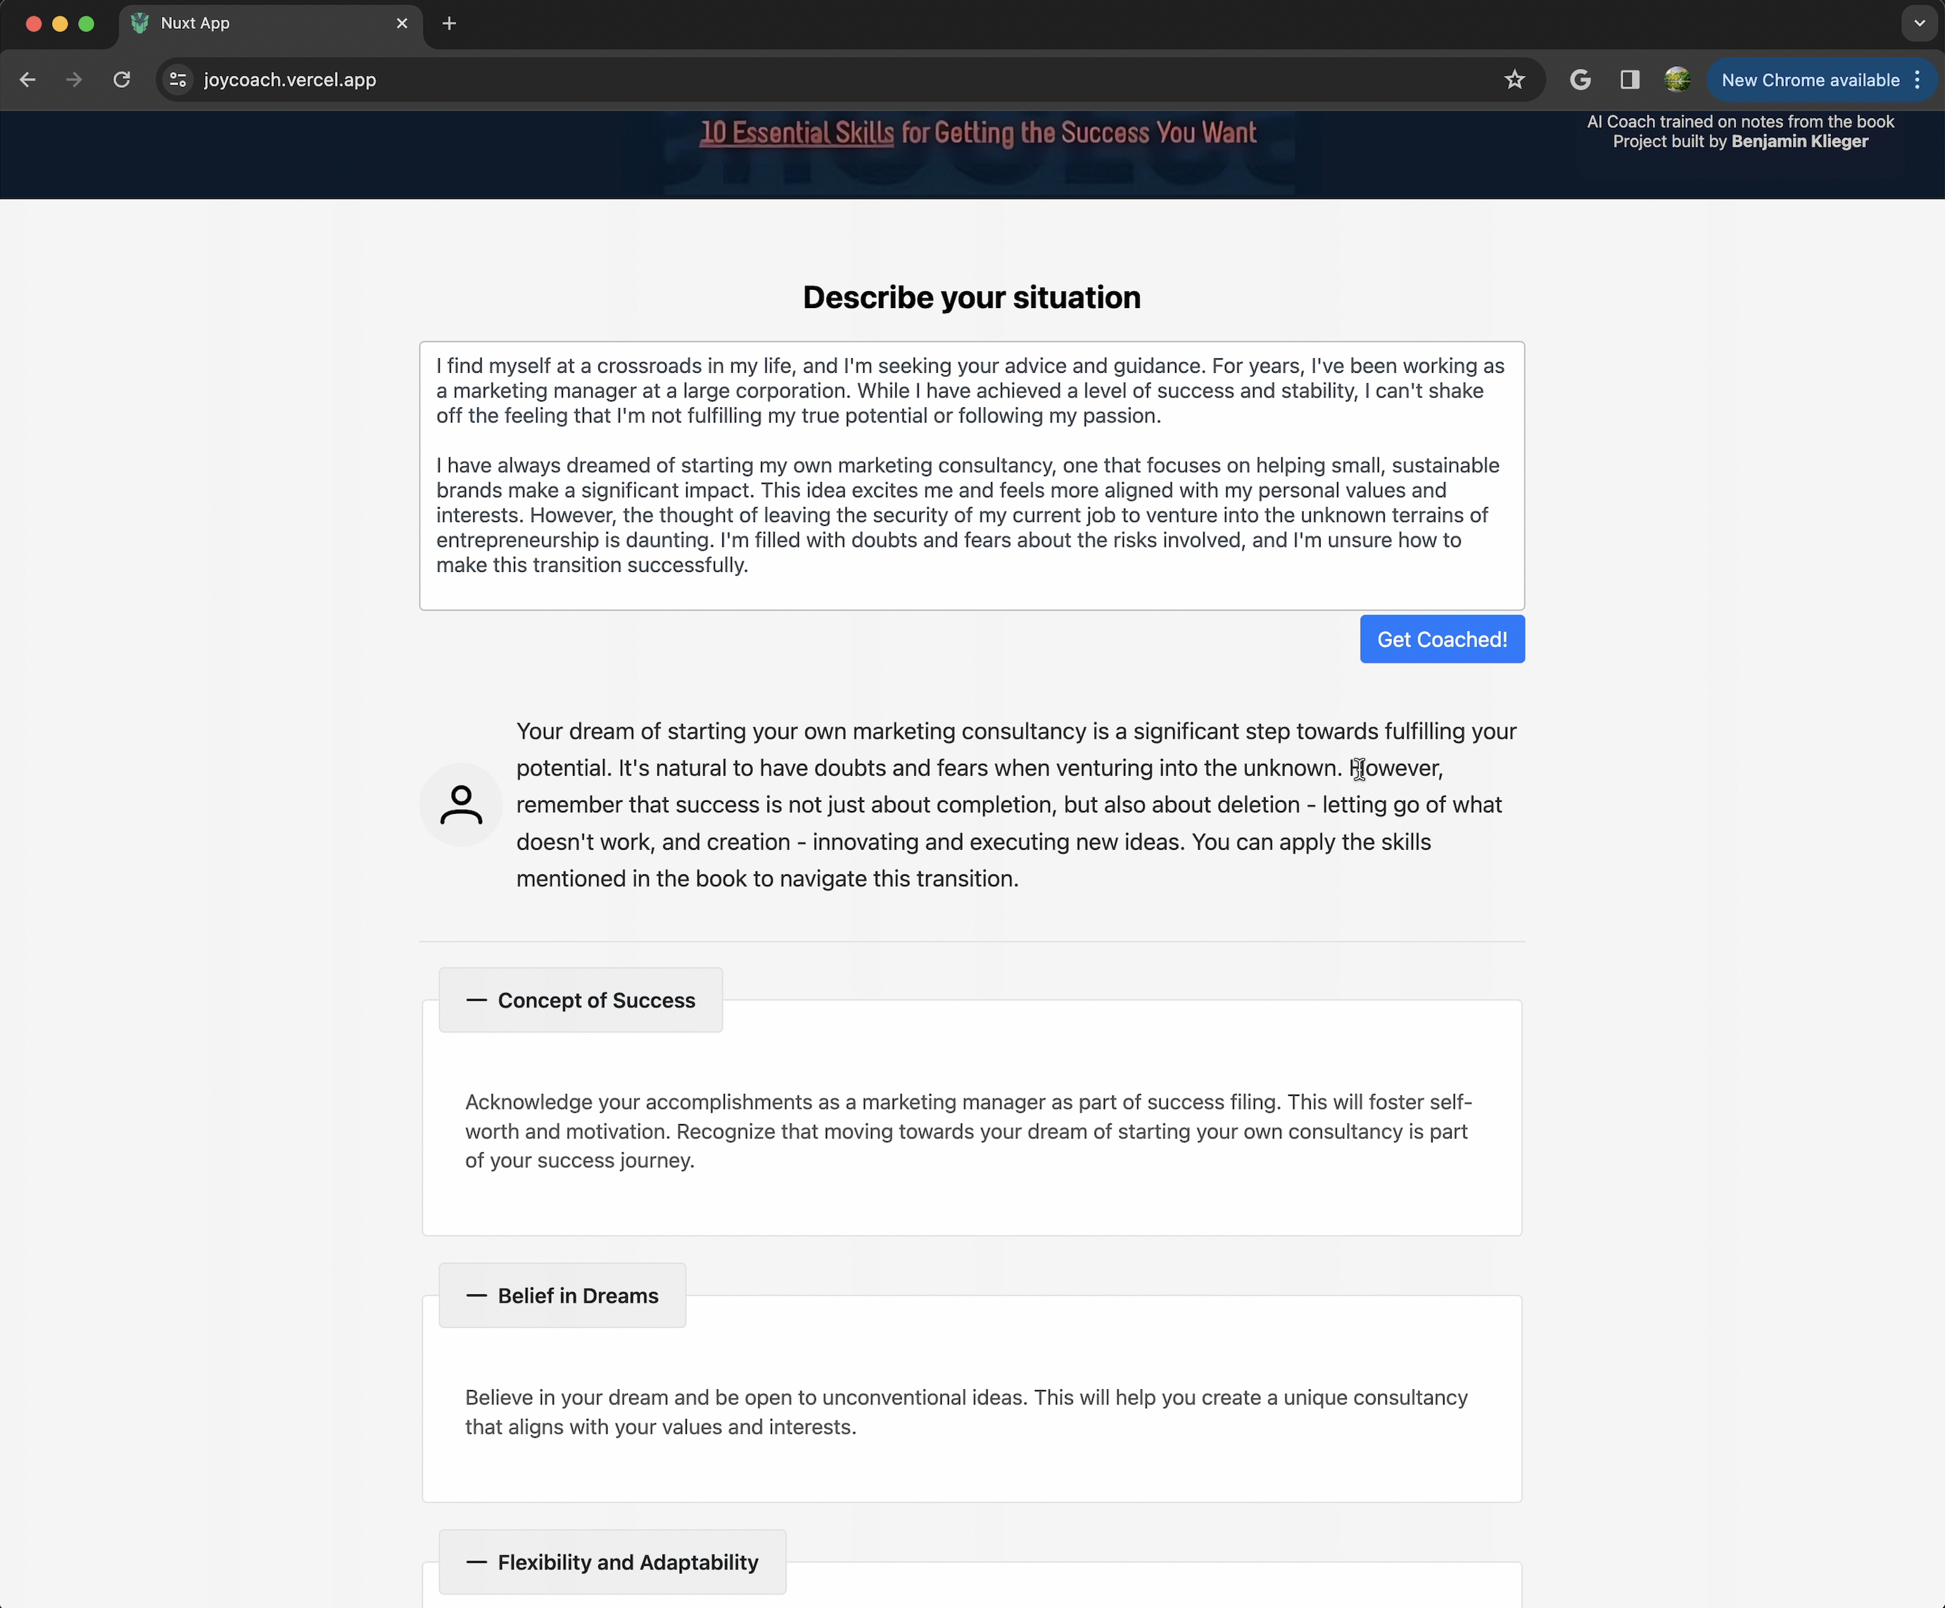The width and height of the screenshot is (1945, 1608).
Task: Click the back navigation arrow icon
Action: point(27,79)
